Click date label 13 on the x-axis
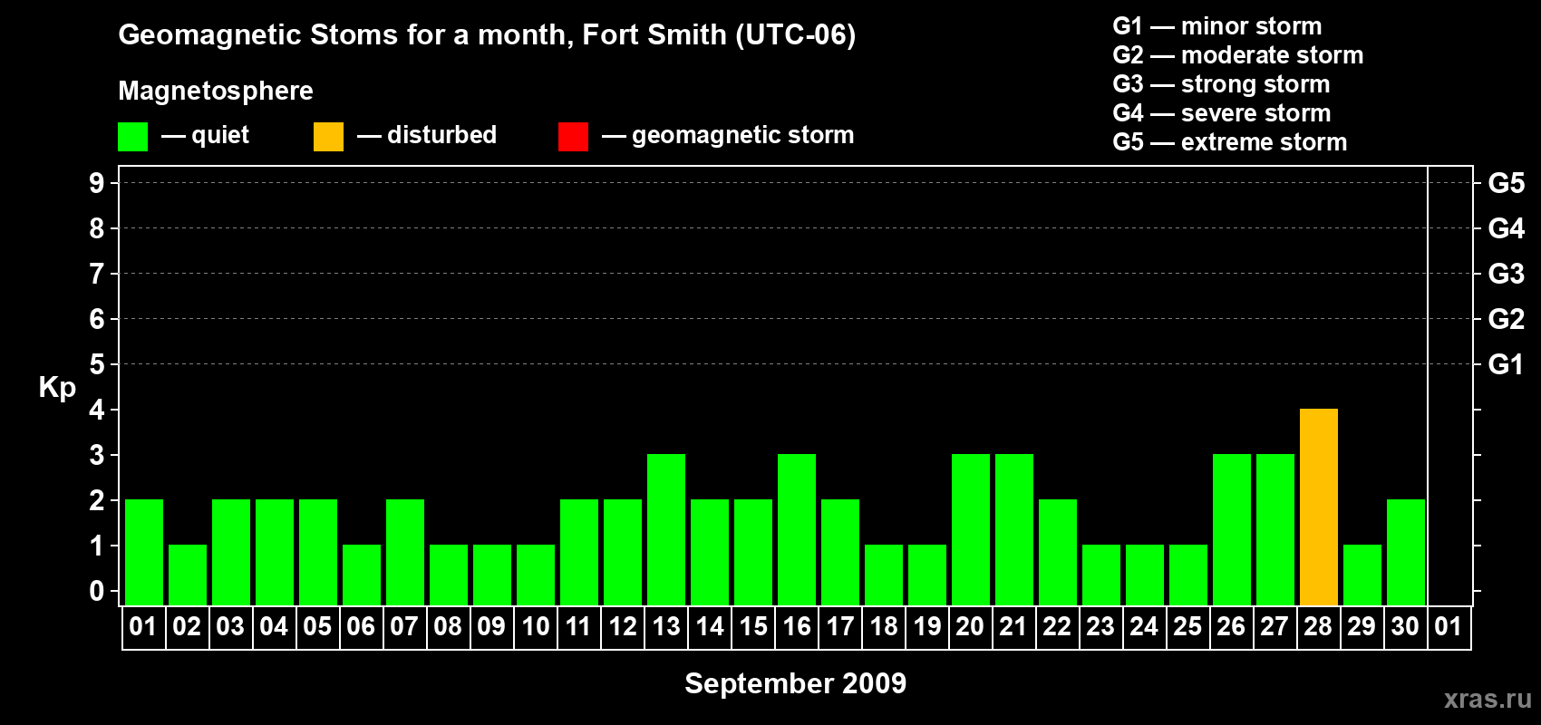 coord(665,626)
